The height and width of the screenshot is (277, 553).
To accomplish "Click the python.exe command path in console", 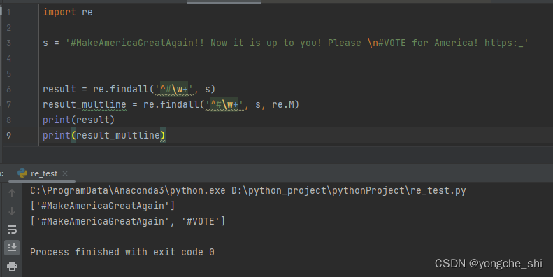I will [128, 191].
